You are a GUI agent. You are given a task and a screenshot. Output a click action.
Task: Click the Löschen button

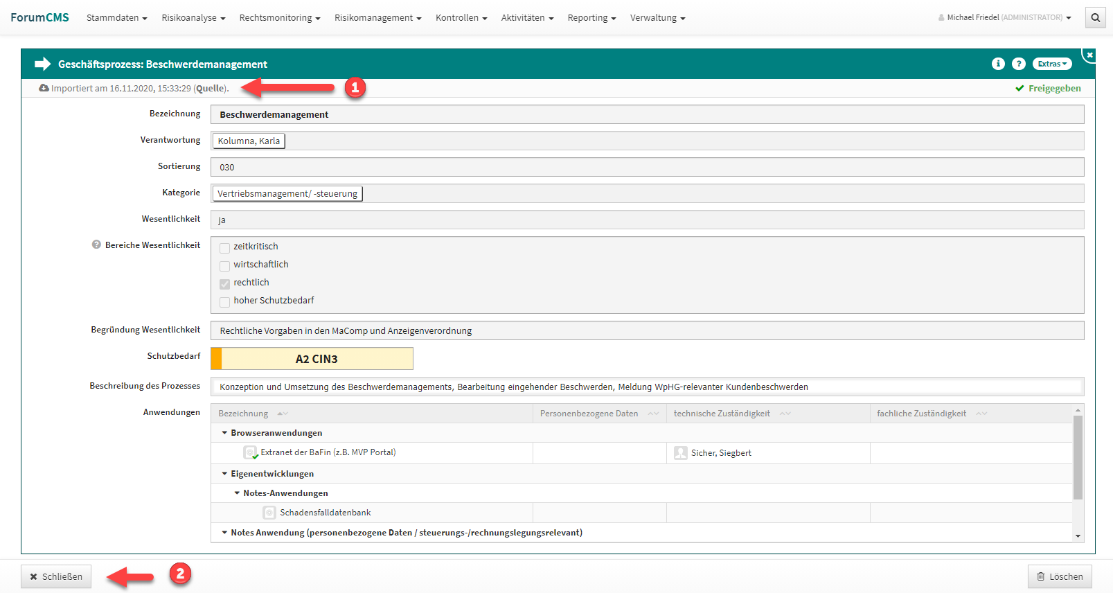coord(1059,576)
